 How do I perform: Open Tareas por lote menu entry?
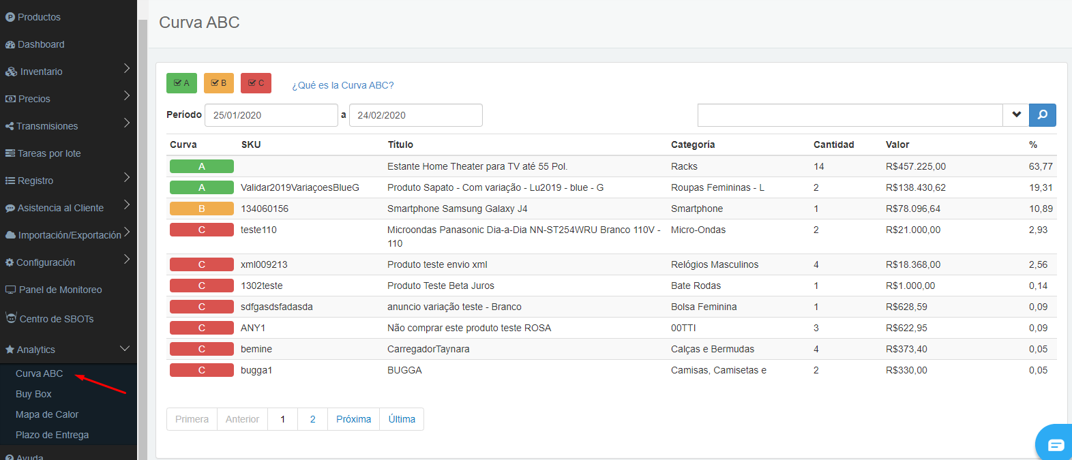coord(49,153)
